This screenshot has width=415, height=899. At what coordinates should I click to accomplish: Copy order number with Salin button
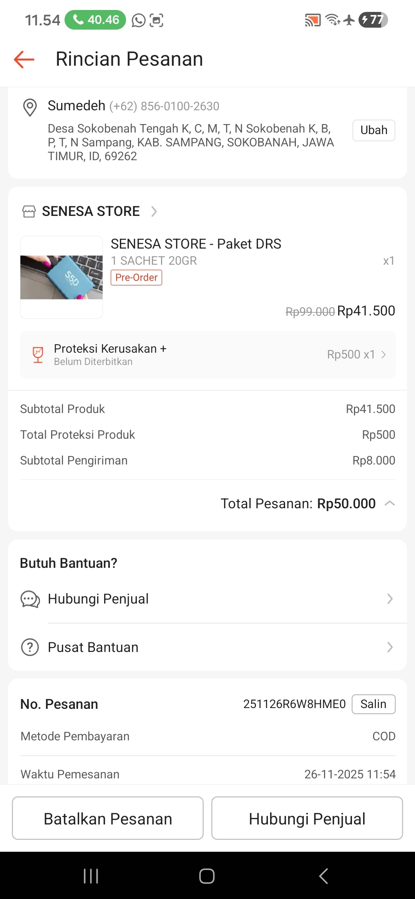(373, 704)
